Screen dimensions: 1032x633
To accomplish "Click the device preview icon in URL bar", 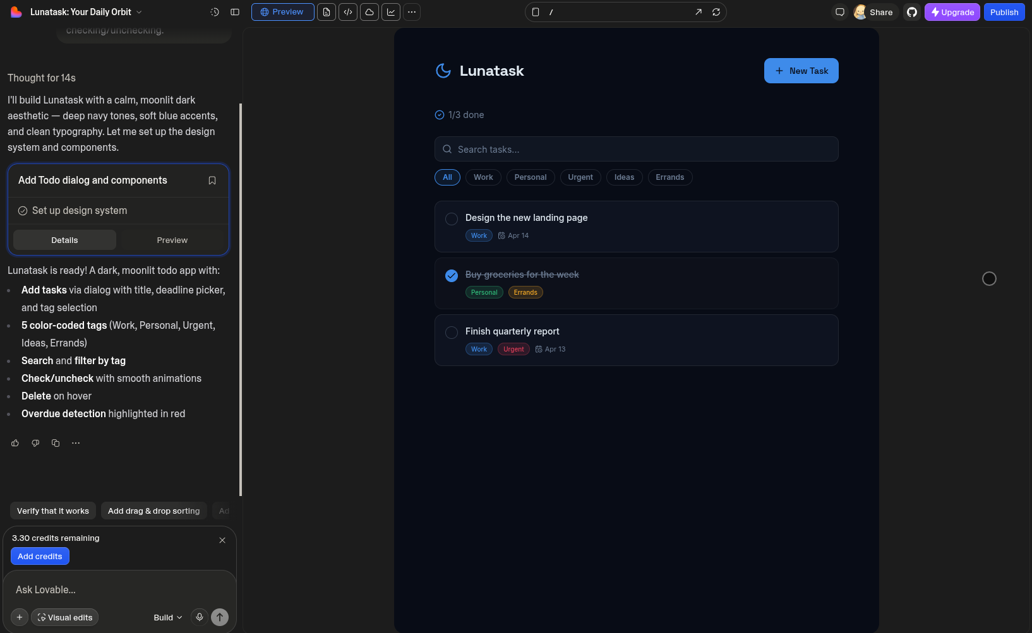I will (x=536, y=12).
